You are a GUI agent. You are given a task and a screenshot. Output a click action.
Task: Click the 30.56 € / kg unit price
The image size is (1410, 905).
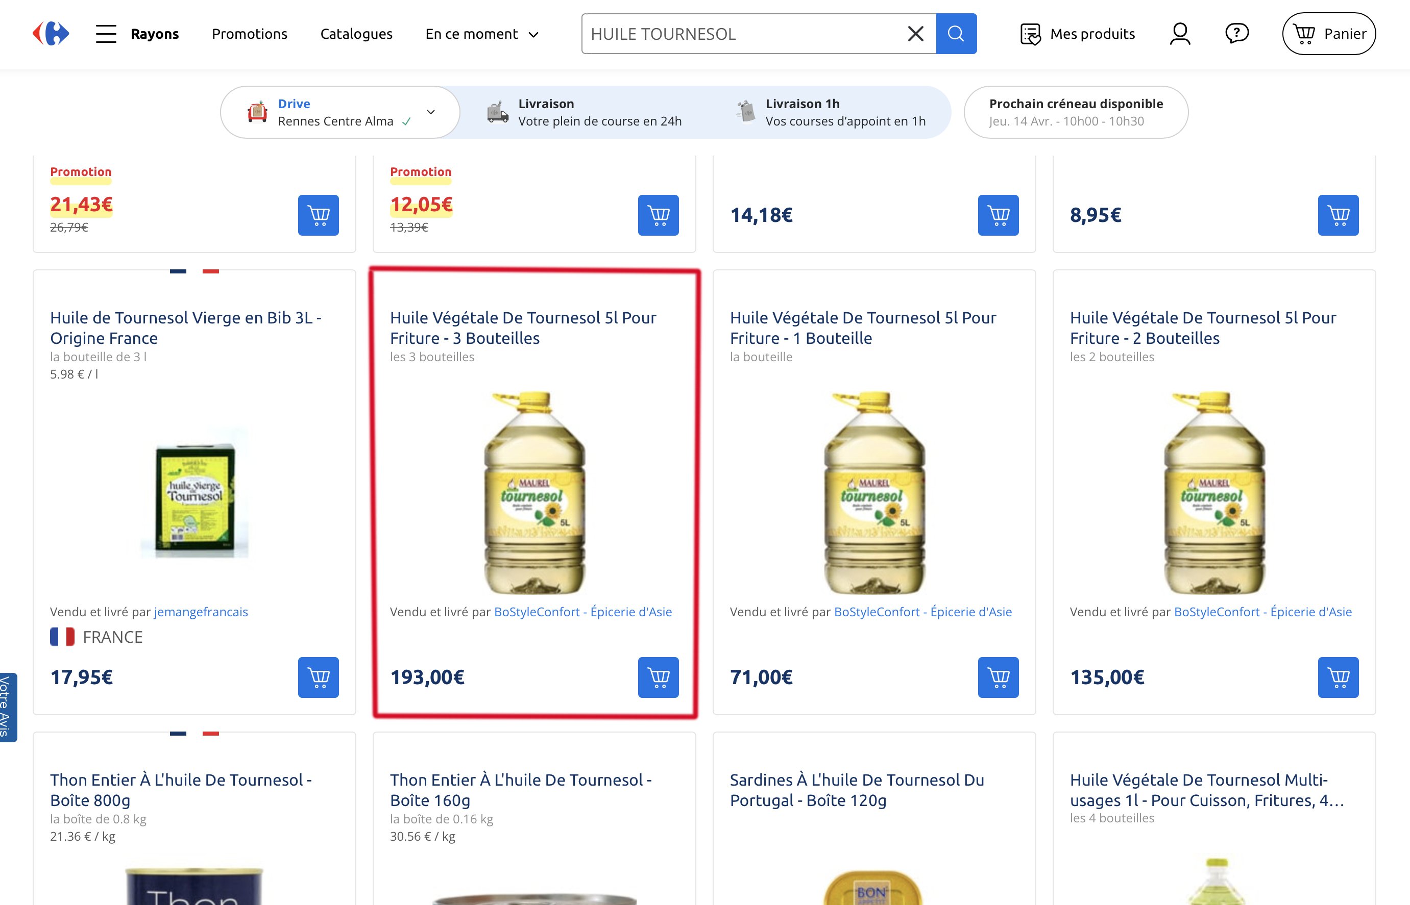(422, 836)
